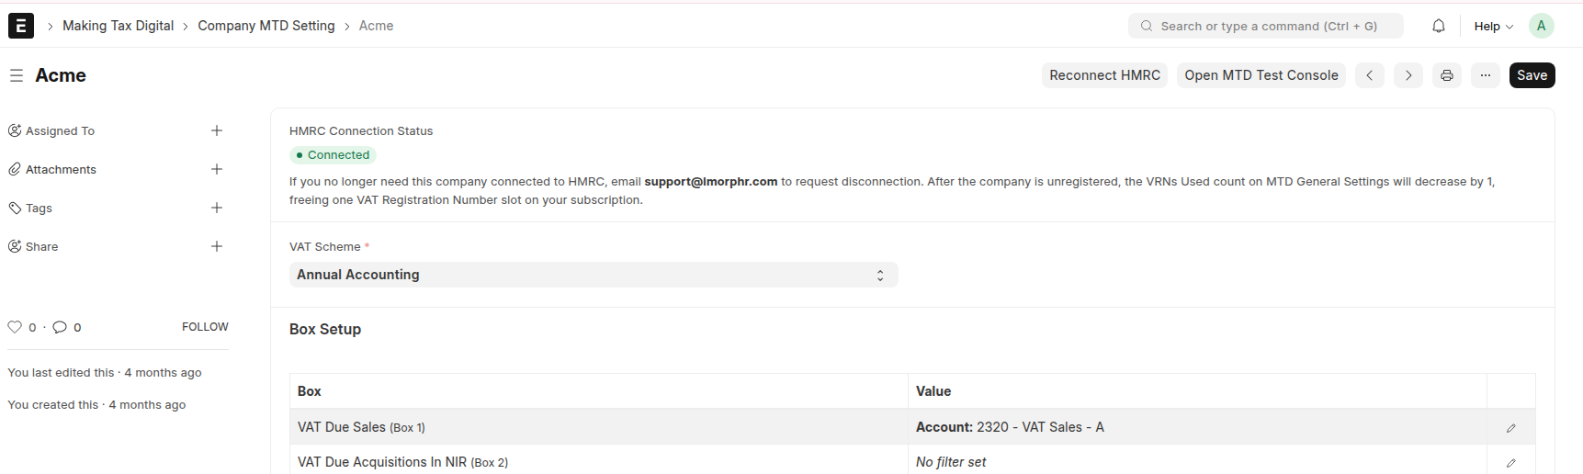Click the search magnifier icon
This screenshot has height=474, width=1583.
click(1147, 26)
